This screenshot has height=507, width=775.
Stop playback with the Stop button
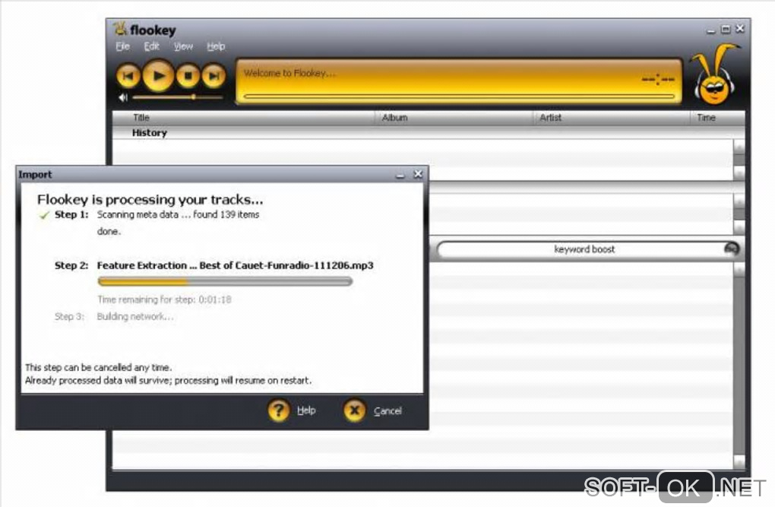[188, 76]
